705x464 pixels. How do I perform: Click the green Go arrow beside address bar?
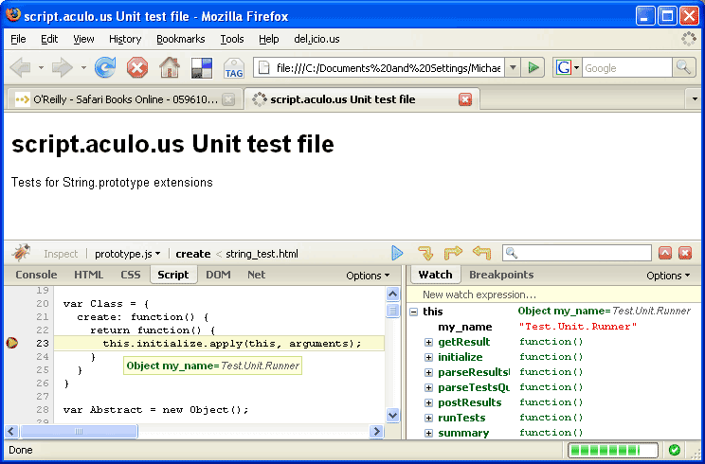click(x=533, y=68)
